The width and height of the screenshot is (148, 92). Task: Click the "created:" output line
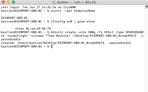click(66, 43)
